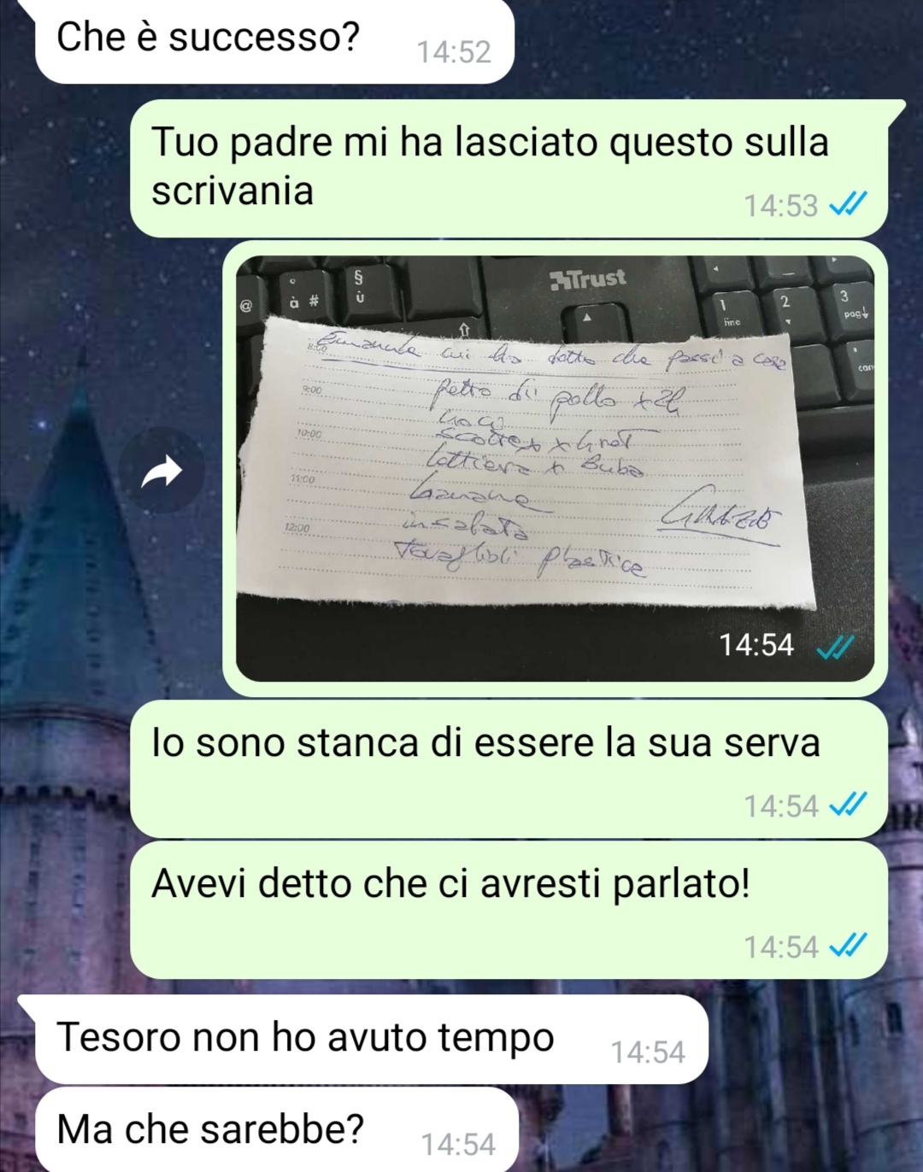Tap the forward arrow beside the photo
923x1172 pixels.
point(162,470)
